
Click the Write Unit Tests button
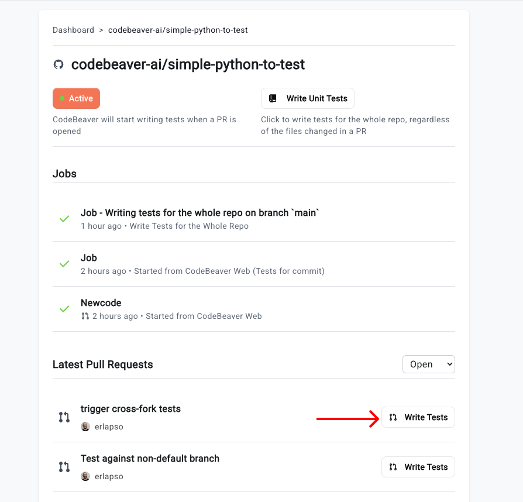[x=307, y=98]
